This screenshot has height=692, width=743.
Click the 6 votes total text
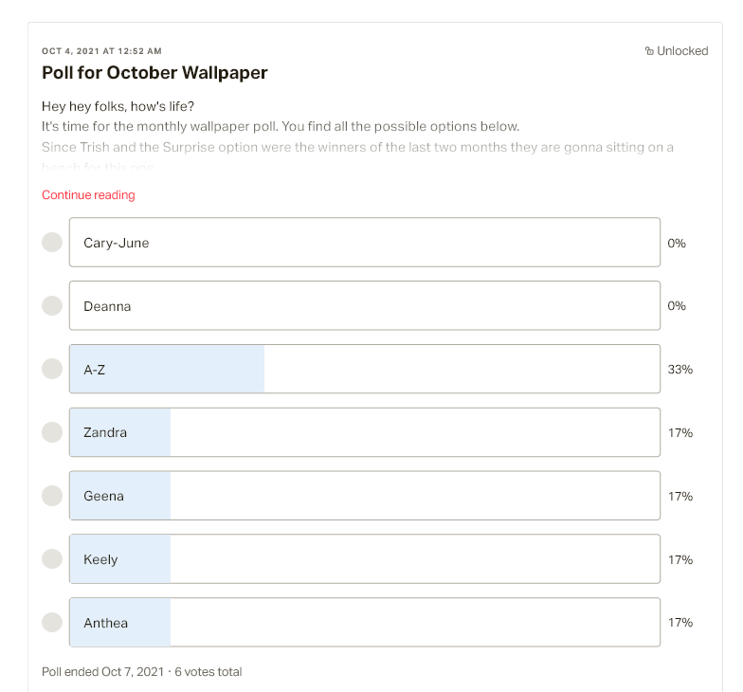click(x=208, y=671)
